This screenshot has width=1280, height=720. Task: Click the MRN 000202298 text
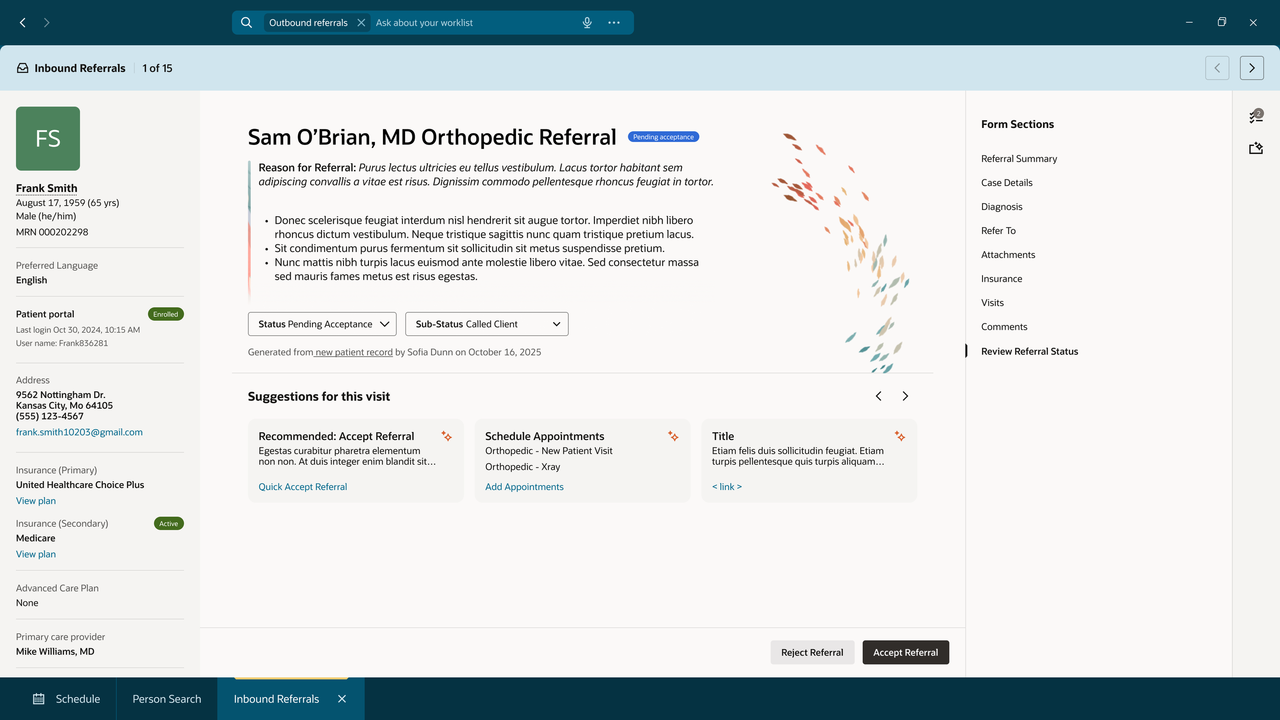point(52,232)
